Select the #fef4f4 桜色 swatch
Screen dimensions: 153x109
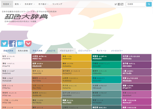16,58
